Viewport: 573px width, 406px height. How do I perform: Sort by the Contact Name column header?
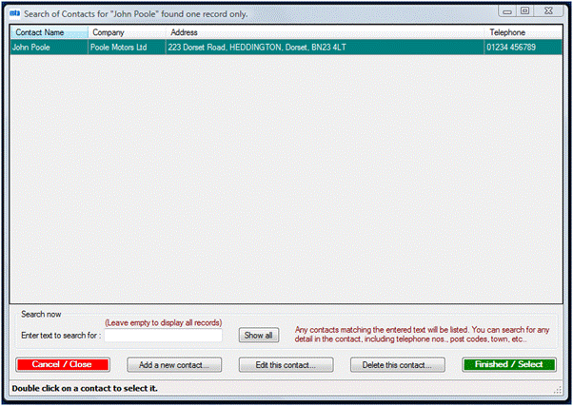pos(48,32)
